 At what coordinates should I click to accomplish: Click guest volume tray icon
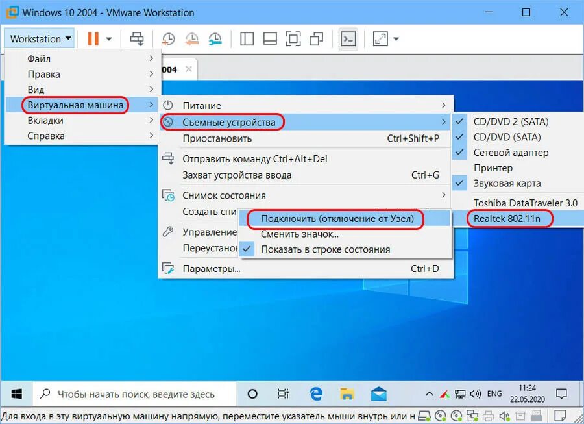(475, 394)
